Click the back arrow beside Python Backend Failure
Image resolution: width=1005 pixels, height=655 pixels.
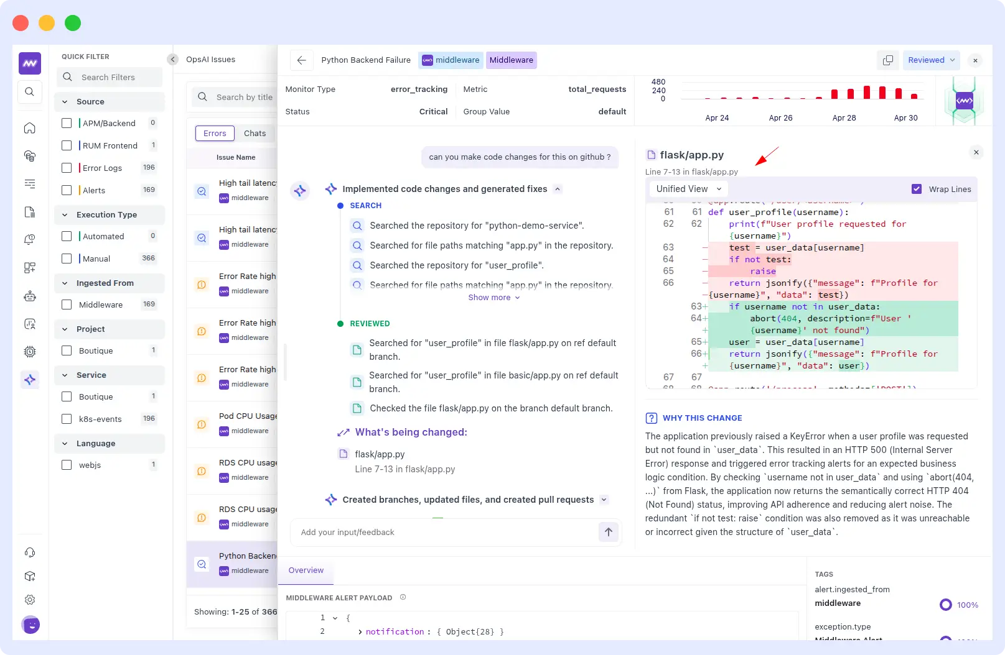pyautogui.click(x=301, y=60)
